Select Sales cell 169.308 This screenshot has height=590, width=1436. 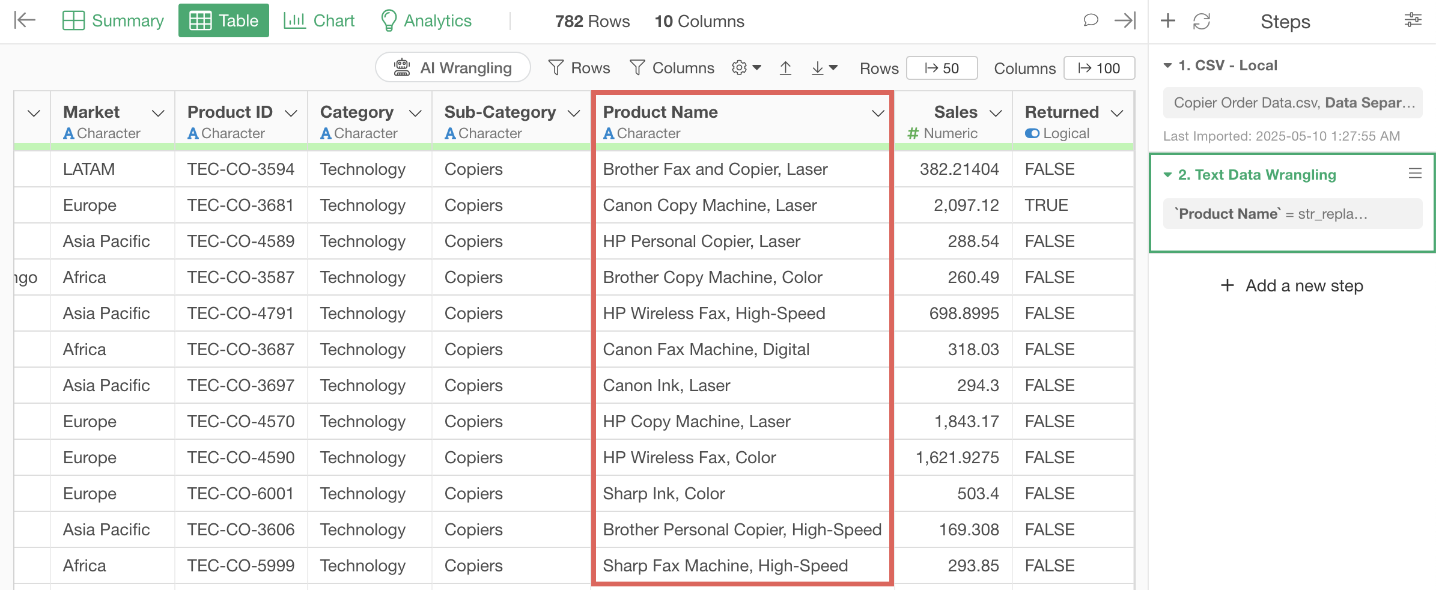click(954, 530)
